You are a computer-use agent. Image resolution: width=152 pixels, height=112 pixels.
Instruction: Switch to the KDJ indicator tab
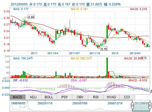(x=33, y=97)
